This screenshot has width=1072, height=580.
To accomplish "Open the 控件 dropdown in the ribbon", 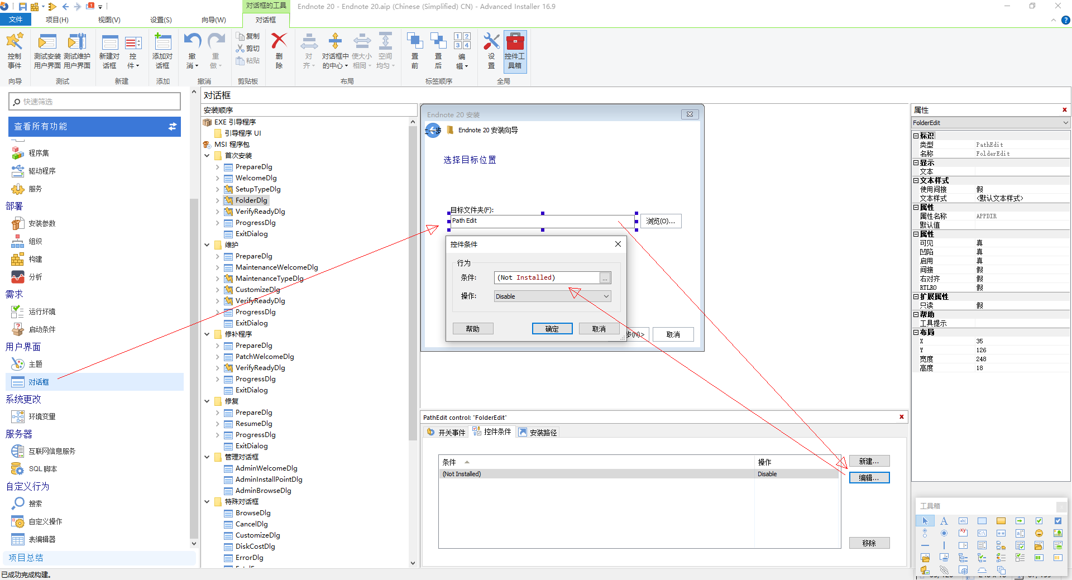I will point(133,51).
